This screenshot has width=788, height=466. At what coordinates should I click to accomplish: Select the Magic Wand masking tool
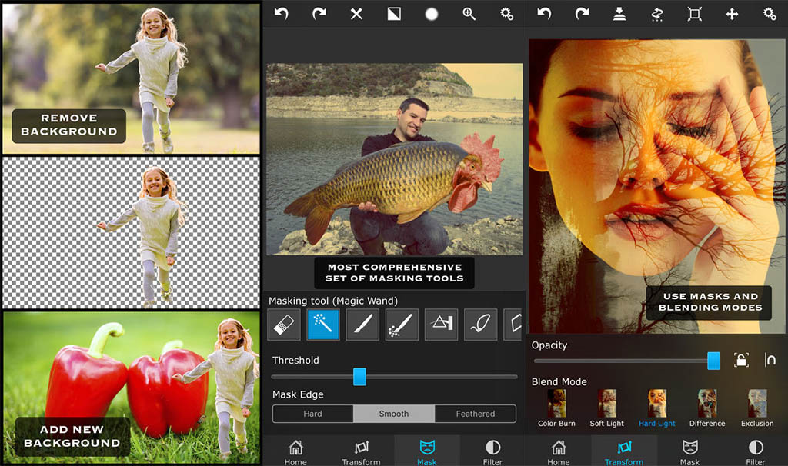(323, 325)
